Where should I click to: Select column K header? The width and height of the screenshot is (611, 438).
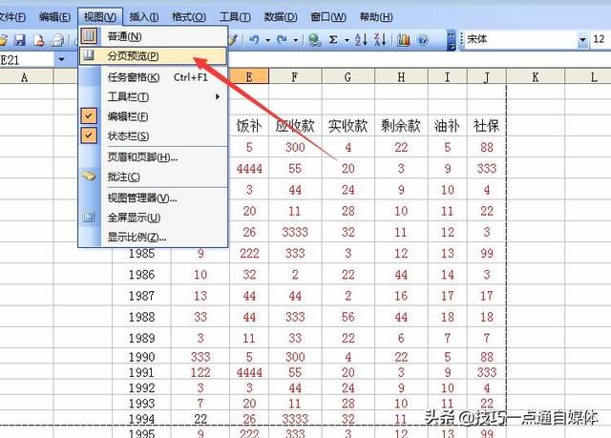click(x=536, y=76)
